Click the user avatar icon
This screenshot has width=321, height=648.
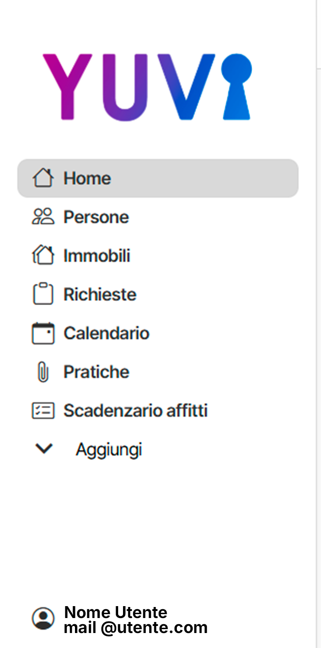[x=43, y=618]
